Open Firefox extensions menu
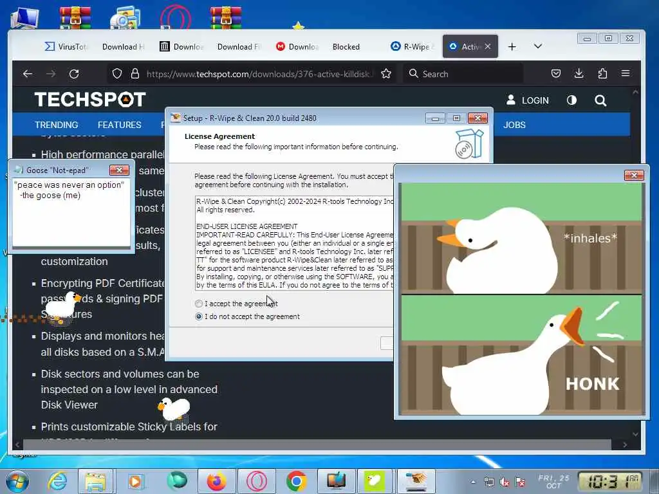 pos(602,74)
